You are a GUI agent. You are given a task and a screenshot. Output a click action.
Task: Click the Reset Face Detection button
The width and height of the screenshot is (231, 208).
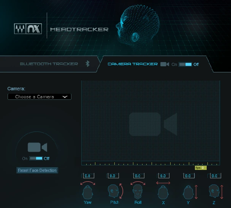(37, 170)
